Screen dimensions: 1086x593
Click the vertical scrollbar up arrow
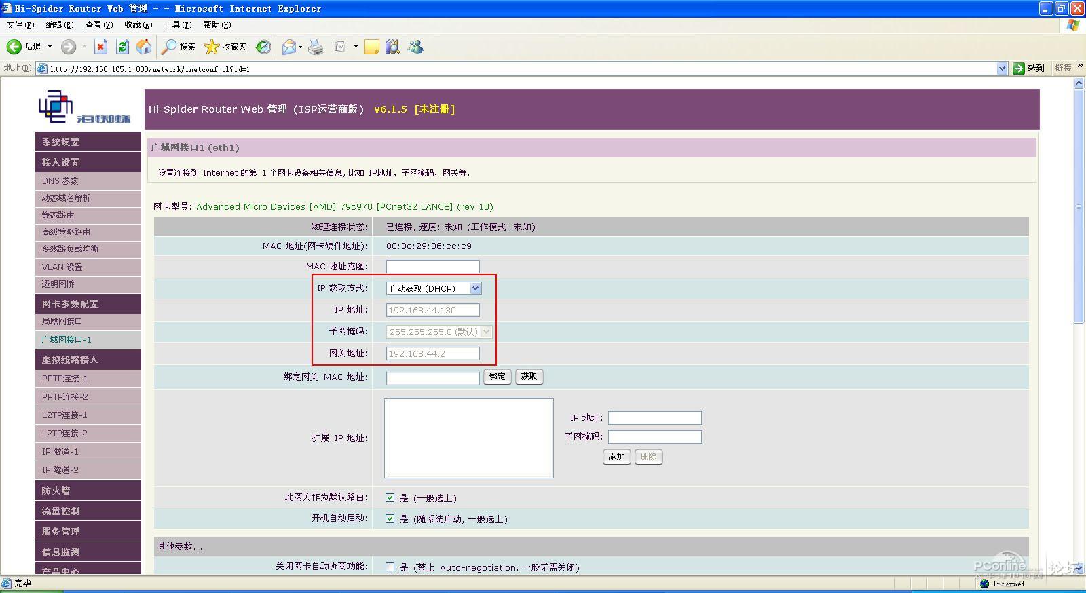coord(1079,83)
